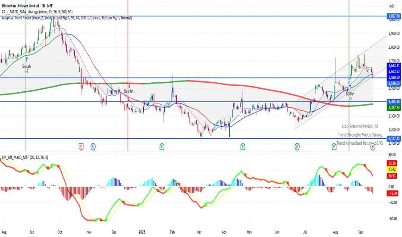402x237 pixels.
Task: Click the 2,578.65 price label
Action: (x=394, y=83)
